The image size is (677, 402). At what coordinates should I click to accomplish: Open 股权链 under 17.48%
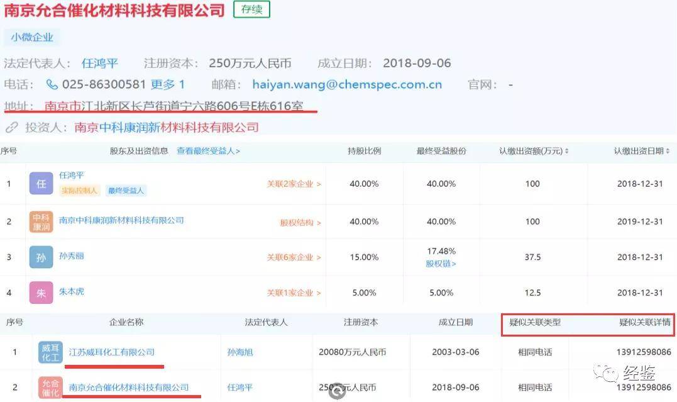441,264
